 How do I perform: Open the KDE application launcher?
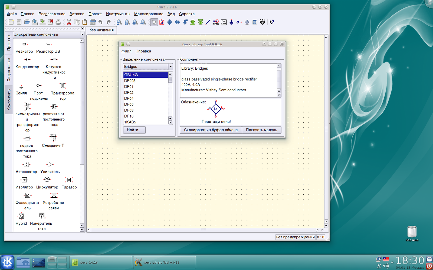(7, 262)
